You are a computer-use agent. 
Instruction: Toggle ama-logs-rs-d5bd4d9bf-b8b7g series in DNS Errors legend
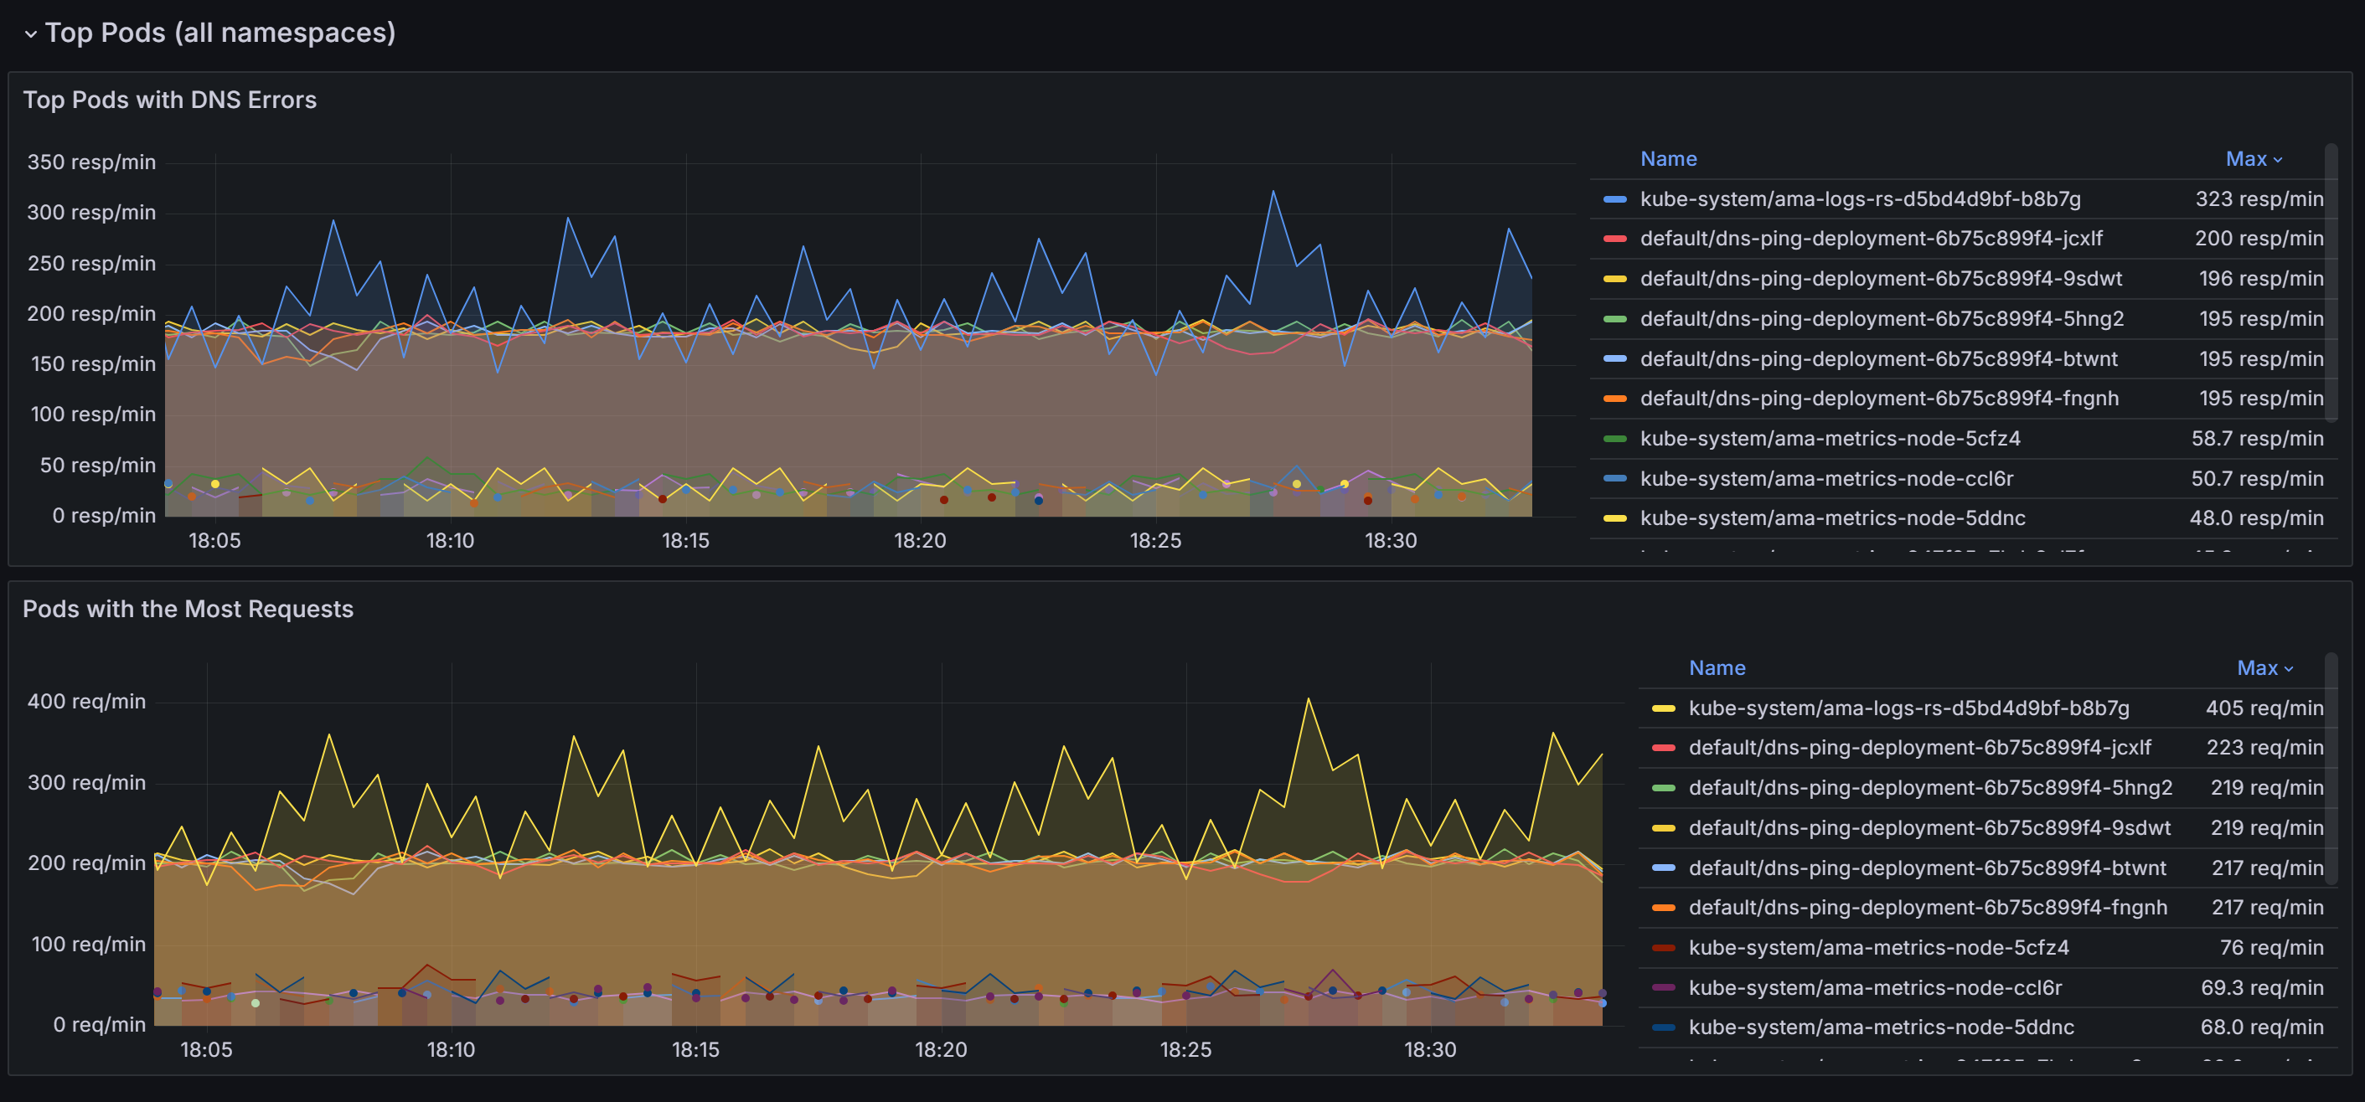point(1859,199)
